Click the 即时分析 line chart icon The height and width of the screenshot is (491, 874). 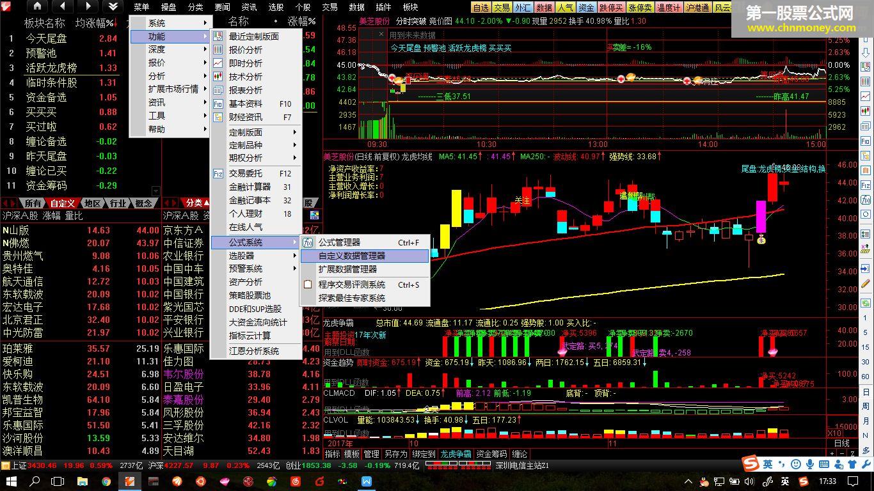point(218,63)
